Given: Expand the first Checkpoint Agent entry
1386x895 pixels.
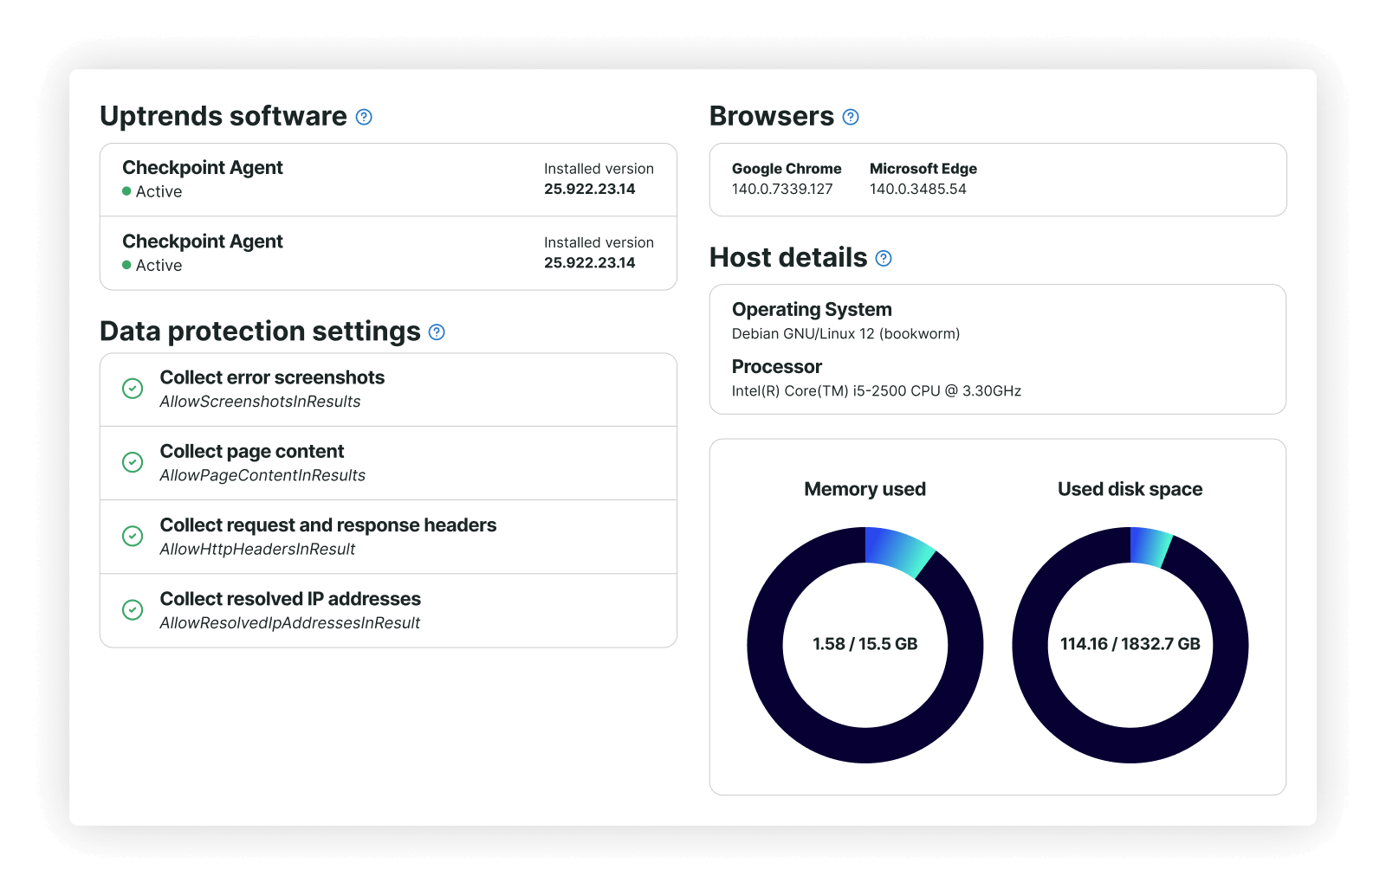Looking at the screenshot, I should [388, 178].
